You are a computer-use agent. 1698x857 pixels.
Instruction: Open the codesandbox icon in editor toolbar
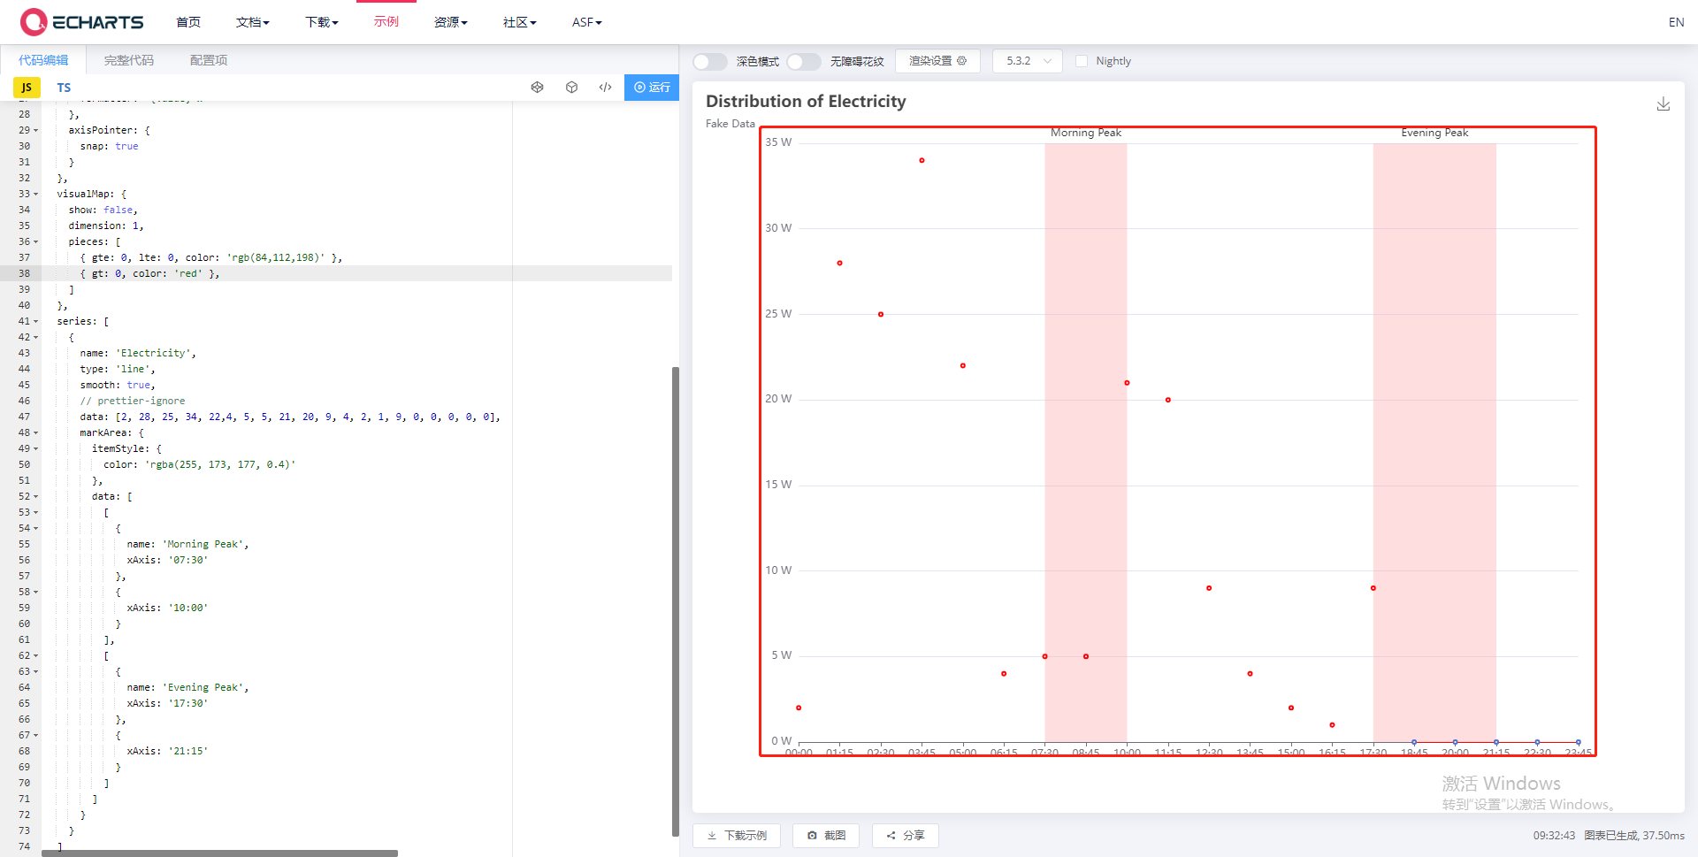tap(537, 88)
